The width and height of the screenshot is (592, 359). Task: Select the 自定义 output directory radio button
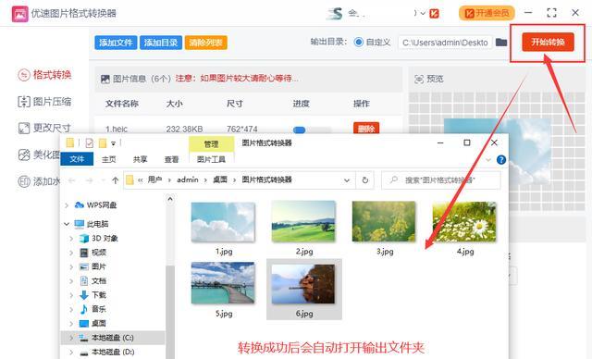358,42
